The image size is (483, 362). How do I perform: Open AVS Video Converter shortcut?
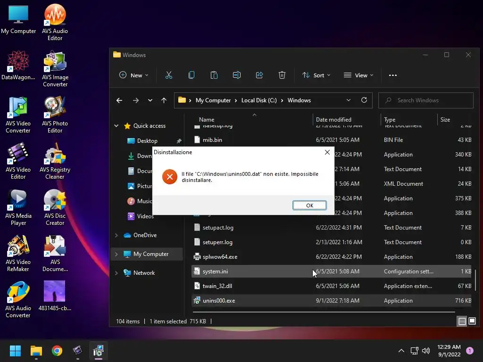[x=18, y=115]
